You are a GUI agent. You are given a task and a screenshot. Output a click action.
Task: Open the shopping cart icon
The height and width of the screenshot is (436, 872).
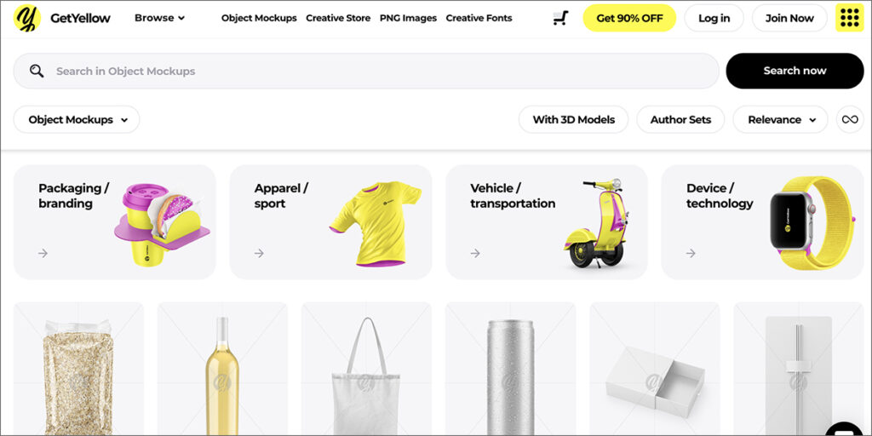point(560,19)
